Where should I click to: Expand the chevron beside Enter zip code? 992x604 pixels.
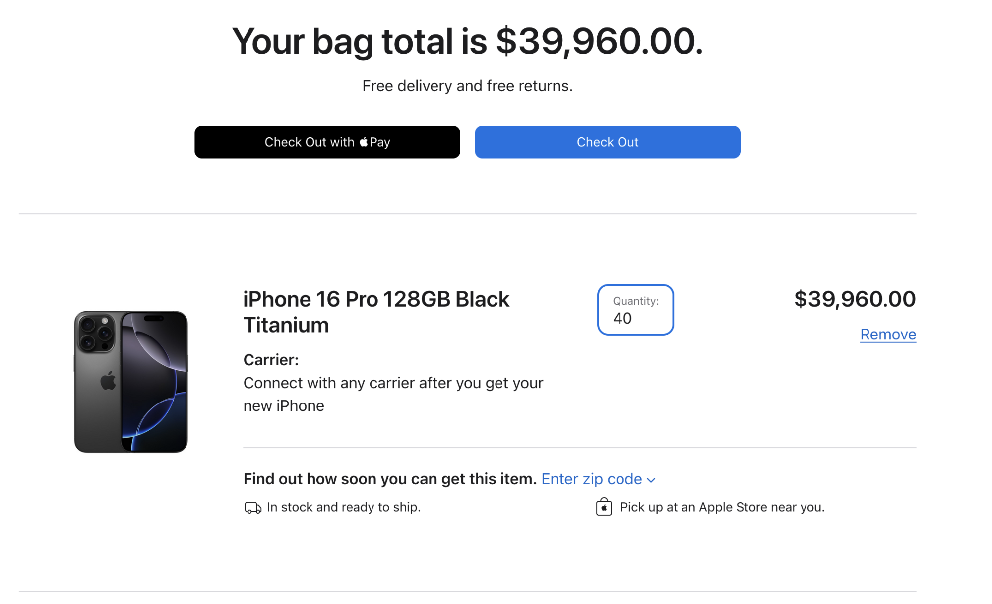click(x=651, y=480)
